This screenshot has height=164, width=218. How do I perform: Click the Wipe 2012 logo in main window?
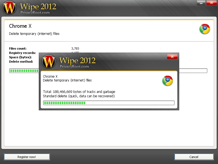[x=9, y=8]
